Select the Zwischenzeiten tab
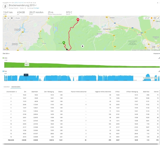 tap(16, 87)
